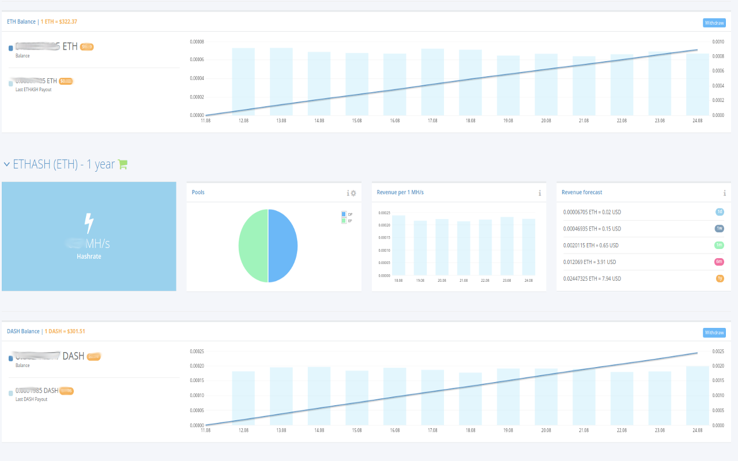Click the blue half of the Pools pie chart
The height and width of the screenshot is (461, 738).
pos(283,245)
